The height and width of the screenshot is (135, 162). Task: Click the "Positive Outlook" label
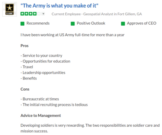pyautogui.click(x=91, y=23)
